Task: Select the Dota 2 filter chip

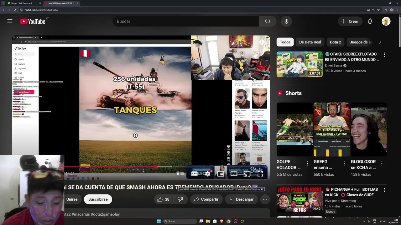Action: 335,42
